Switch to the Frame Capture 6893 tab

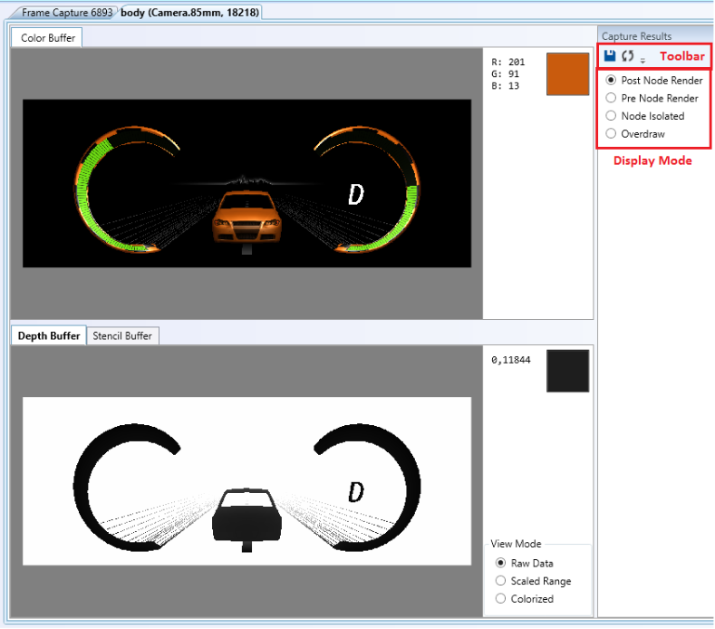click(x=66, y=13)
